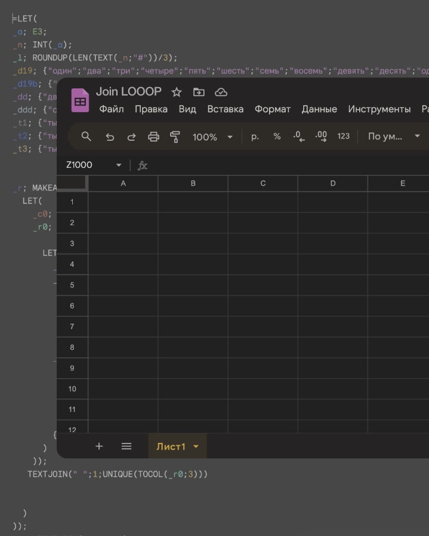Open the Google Sheets home icon
This screenshot has width=429, height=536.
80,100
